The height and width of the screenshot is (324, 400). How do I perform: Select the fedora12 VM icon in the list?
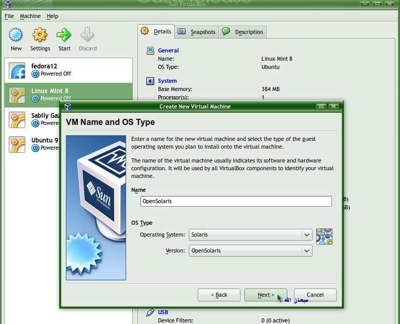[17, 70]
